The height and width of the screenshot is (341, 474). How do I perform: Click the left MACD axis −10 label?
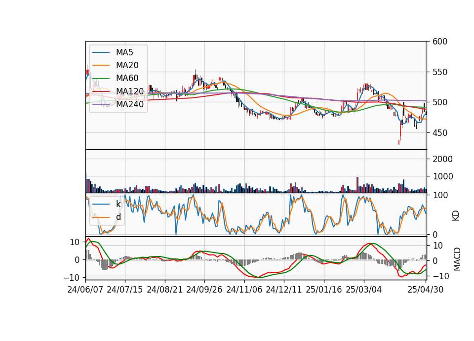tap(71, 277)
